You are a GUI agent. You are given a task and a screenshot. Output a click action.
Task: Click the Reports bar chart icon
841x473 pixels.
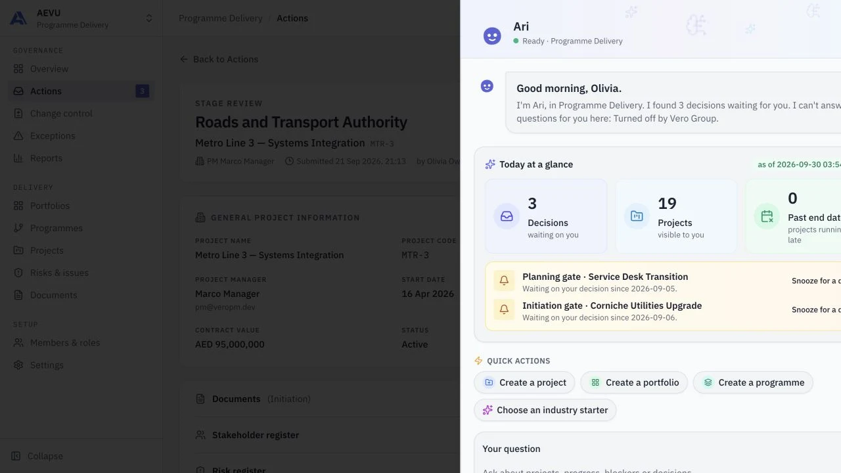pyautogui.click(x=18, y=158)
